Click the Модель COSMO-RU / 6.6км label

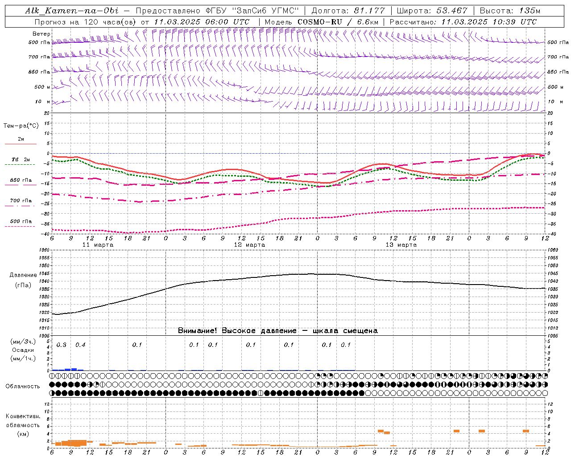tap(322, 22)
